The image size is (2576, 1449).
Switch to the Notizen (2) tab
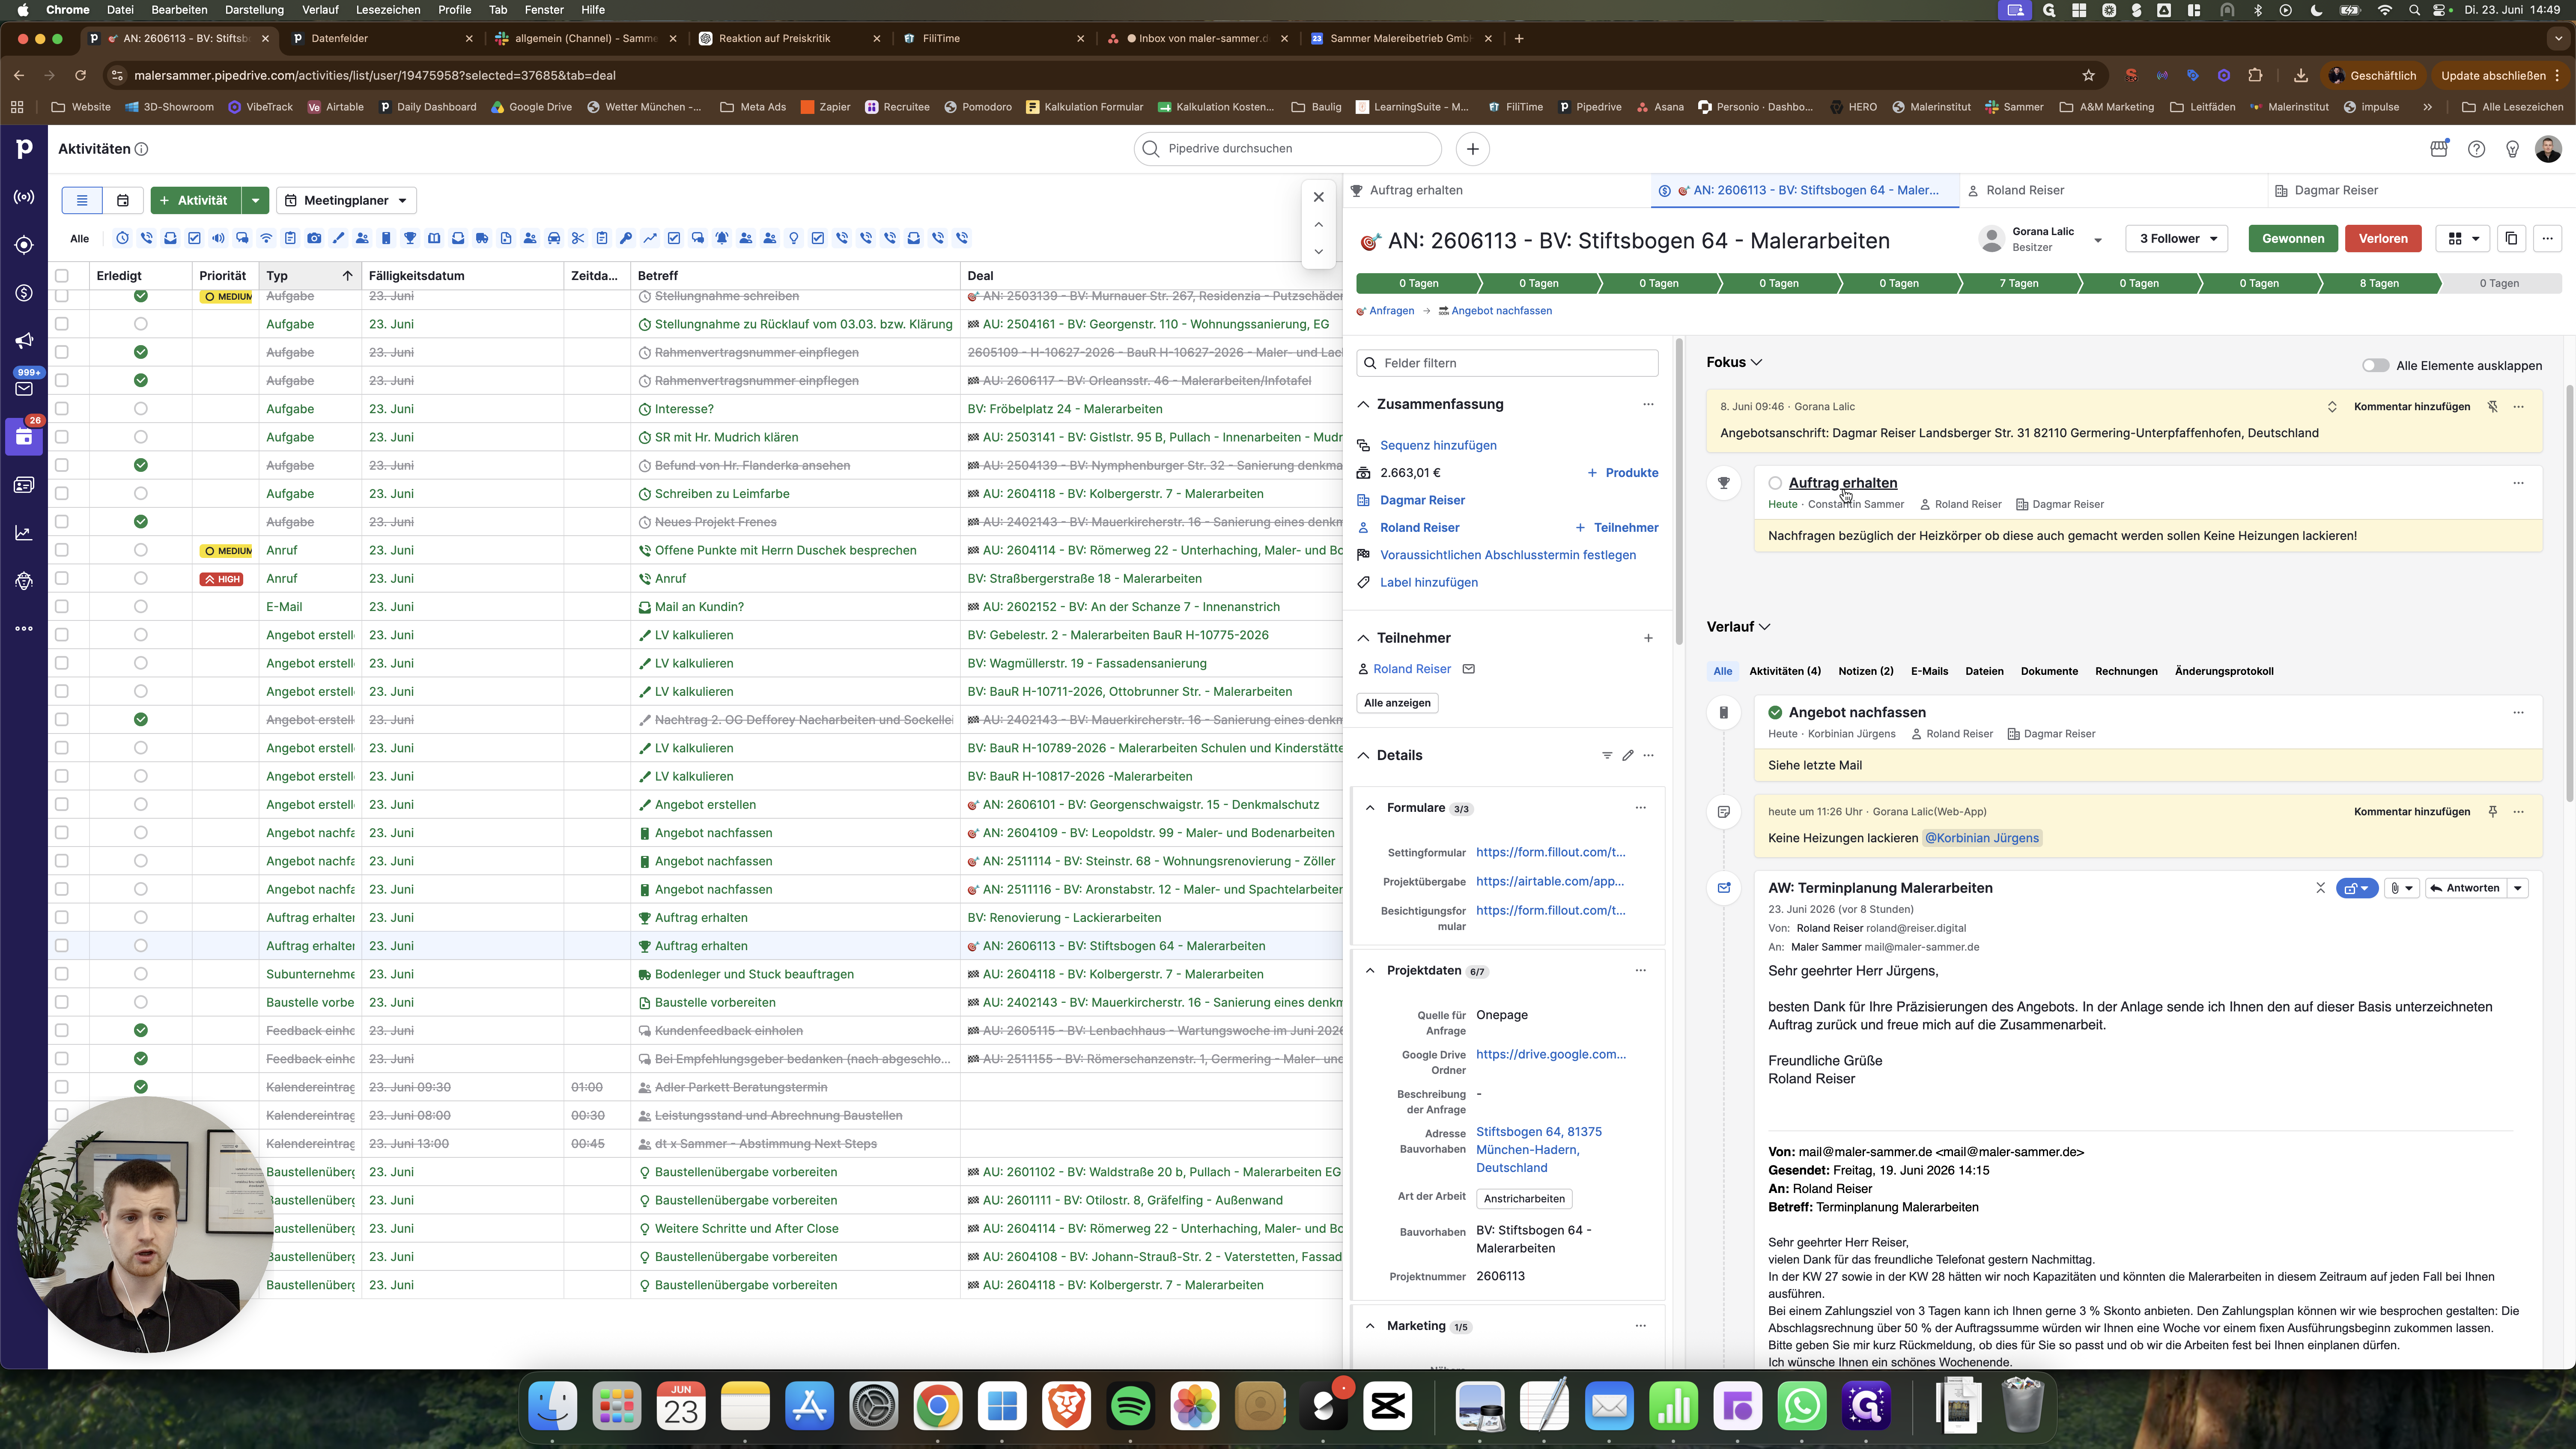[1865, 671]
